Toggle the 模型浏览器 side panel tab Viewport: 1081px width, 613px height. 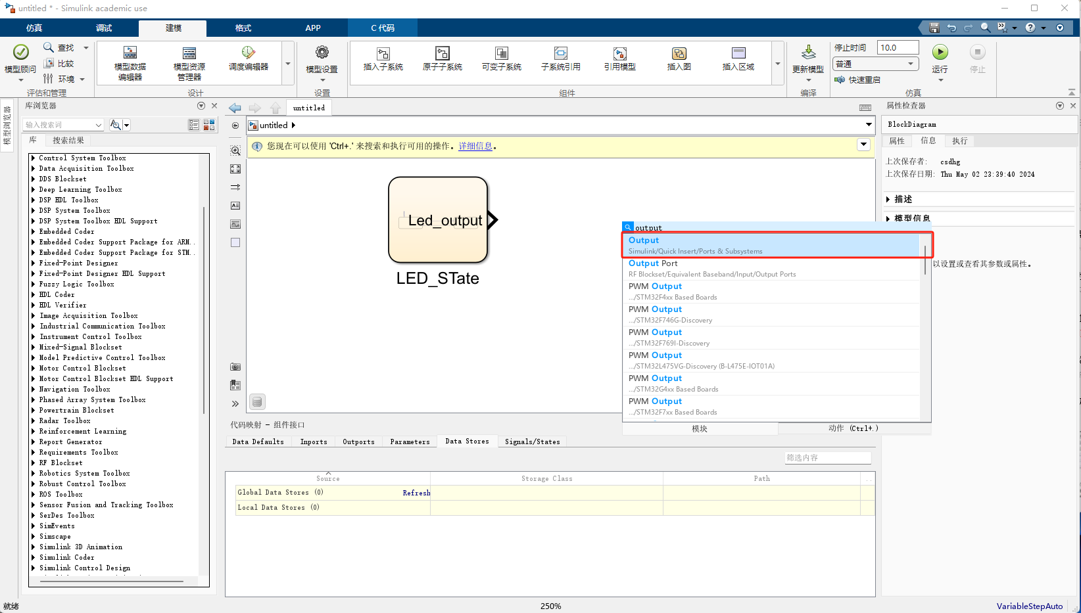pyautogui.click(x=7, y=125)
